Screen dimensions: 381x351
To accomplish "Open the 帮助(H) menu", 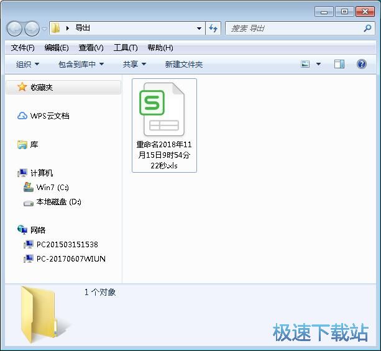I will tap(160, 48).
